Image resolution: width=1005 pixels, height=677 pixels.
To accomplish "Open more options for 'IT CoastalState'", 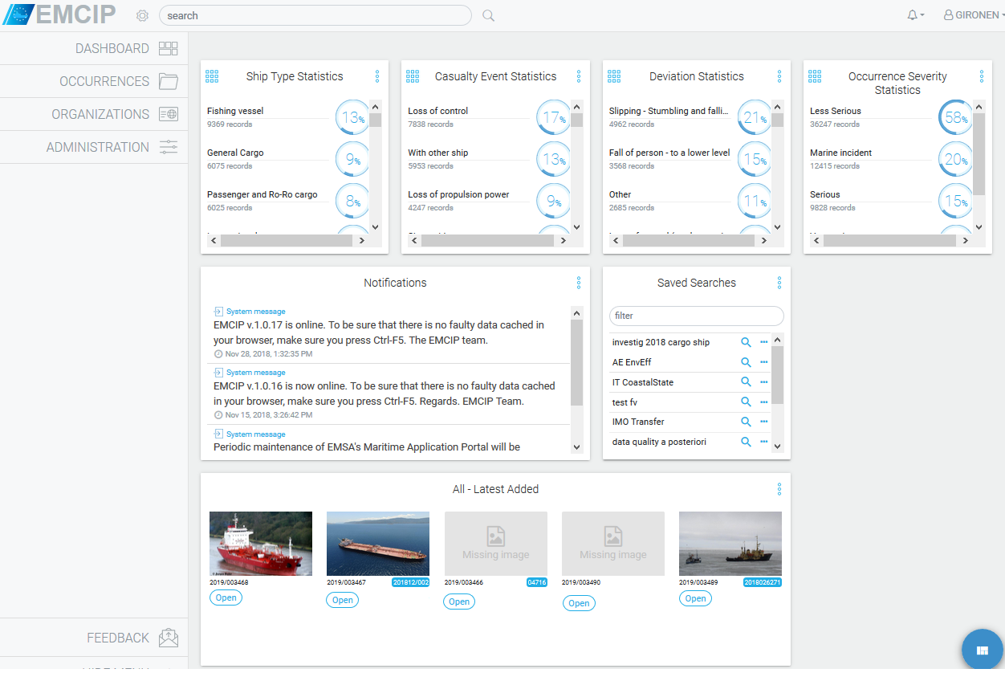I will coord(764,382).
